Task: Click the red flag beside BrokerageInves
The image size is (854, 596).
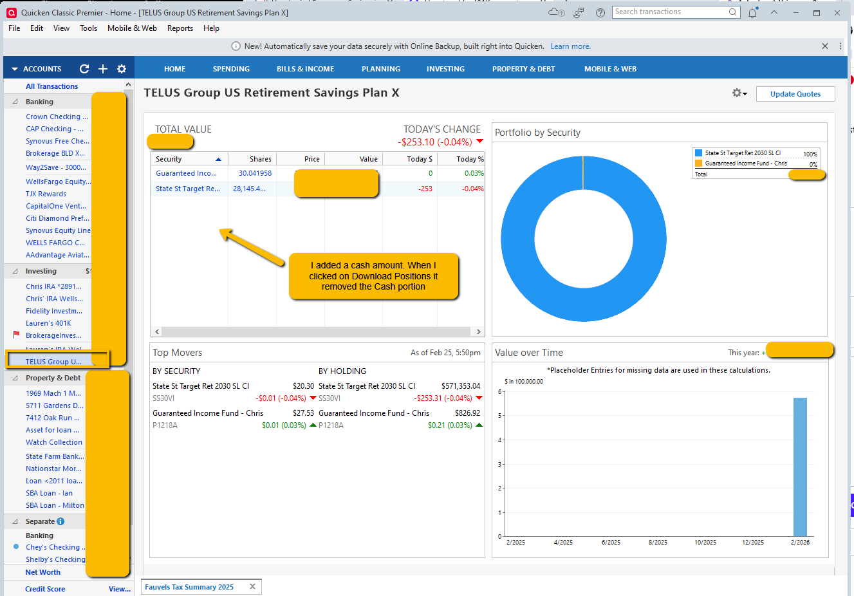Action: 16,335
